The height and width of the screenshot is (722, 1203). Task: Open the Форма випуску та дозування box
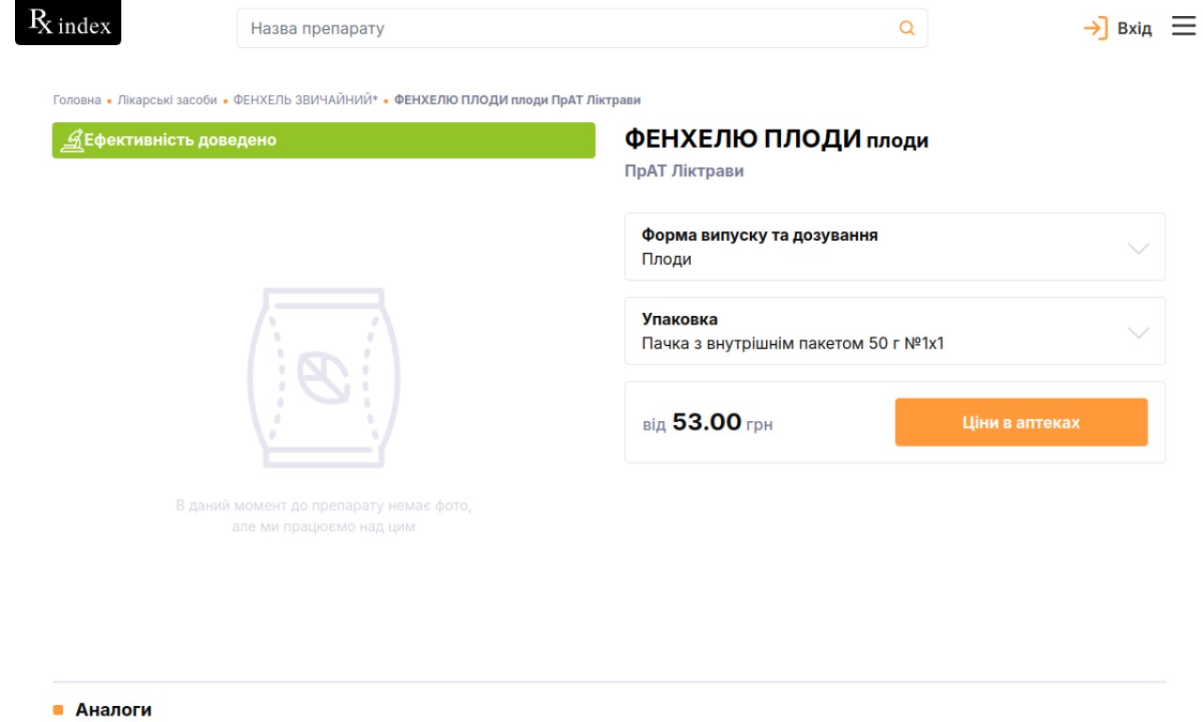(x=895, y=246)
